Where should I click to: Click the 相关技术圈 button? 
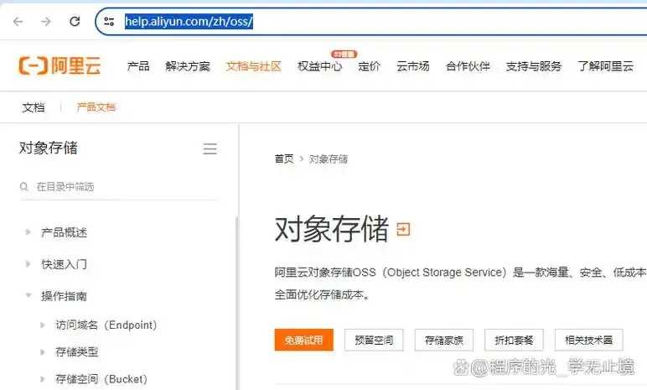(x=589, y=340)
